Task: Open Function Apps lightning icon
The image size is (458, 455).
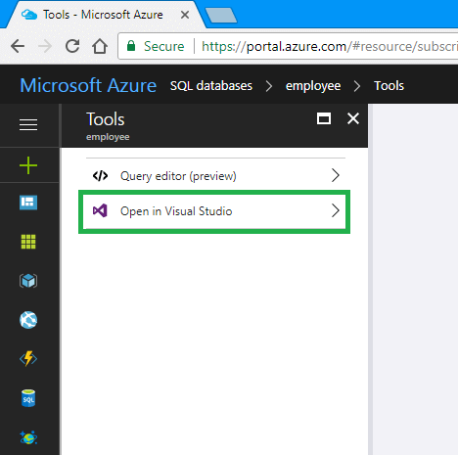Action: tap(28, 359)
